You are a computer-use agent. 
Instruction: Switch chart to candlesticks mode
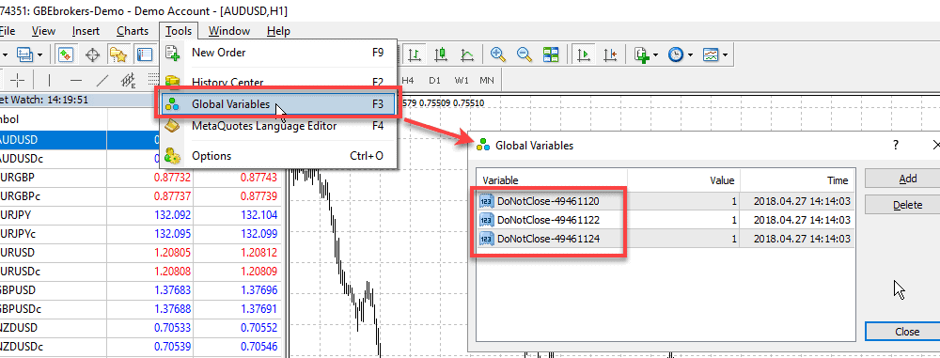pos(441,55)
